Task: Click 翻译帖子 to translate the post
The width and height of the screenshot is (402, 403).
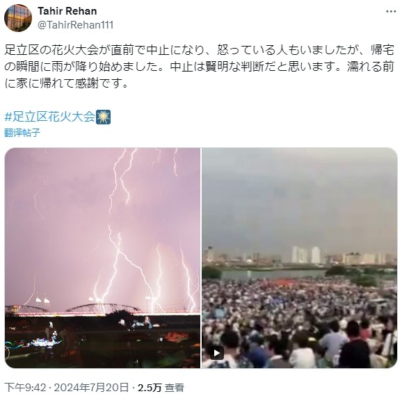Action: pyautogui.click(x=22, y=133)
